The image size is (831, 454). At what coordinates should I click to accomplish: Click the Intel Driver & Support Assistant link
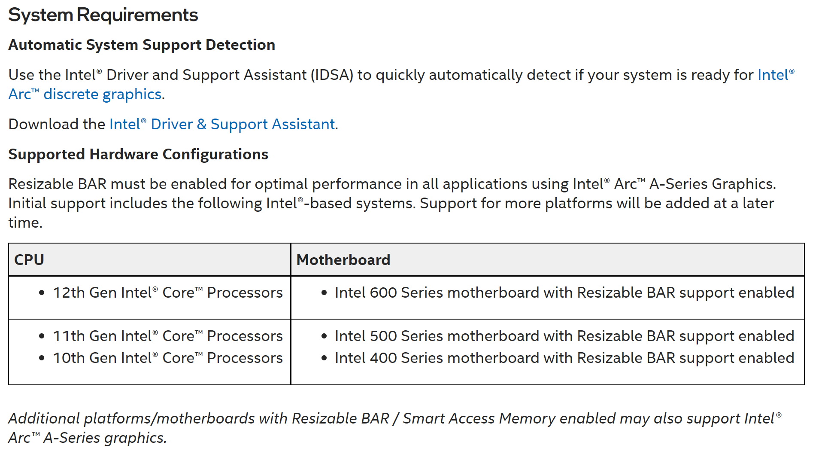pyautogui.click(x=222, y=124)
